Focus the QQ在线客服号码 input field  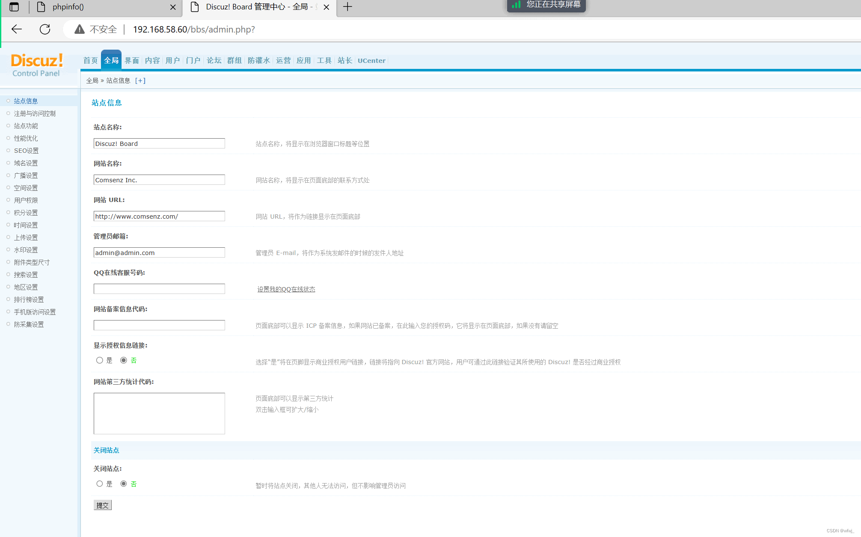[159, 289]
